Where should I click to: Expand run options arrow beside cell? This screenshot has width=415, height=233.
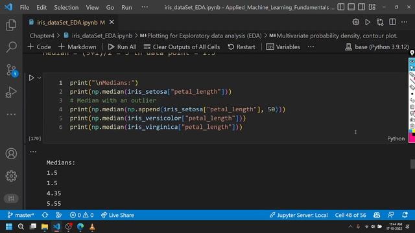pos(39,78)
